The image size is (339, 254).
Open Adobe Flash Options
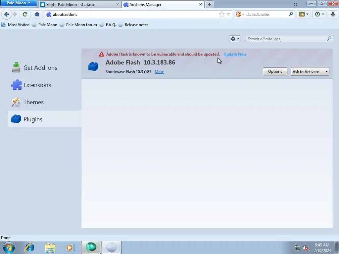(x=275, y=71)
